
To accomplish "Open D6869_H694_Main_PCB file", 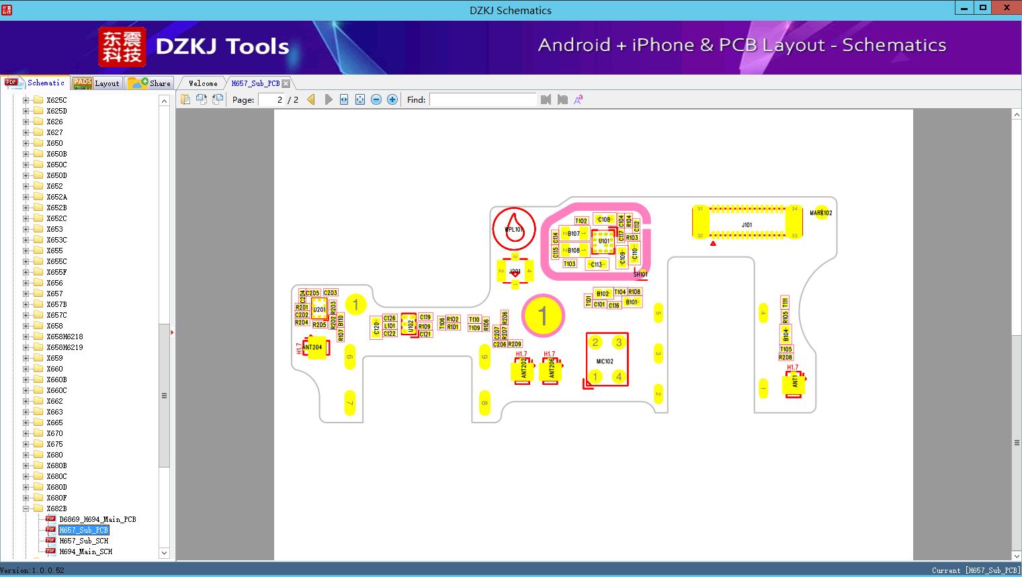I will coord(97,519).
